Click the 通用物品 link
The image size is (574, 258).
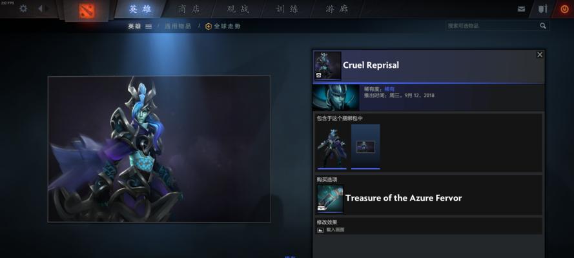pyautogui.click(x=178, y=26)
